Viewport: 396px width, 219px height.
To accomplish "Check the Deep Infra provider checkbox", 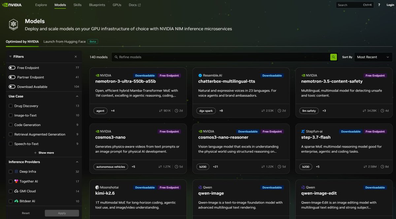I will click(11, 172).
